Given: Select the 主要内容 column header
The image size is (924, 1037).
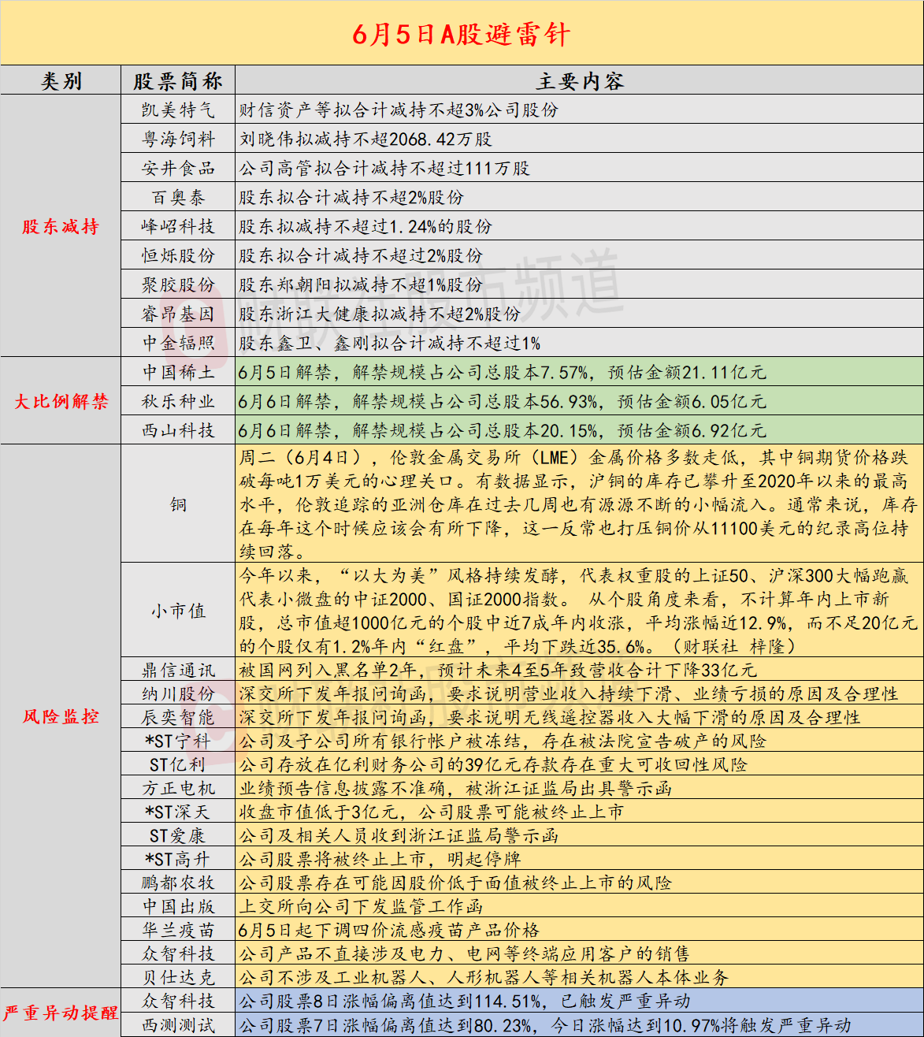Looking at the screenshot, I should pos(579,81).
